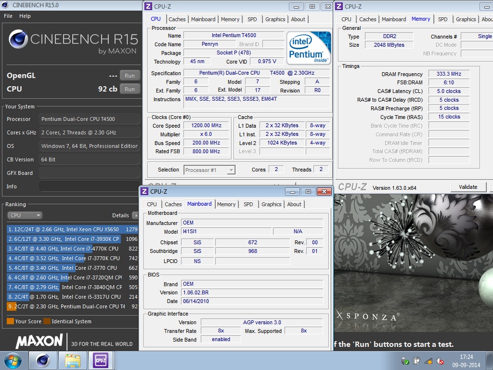Click the CPU-Z Mainboard window title icon

(144, 191)
